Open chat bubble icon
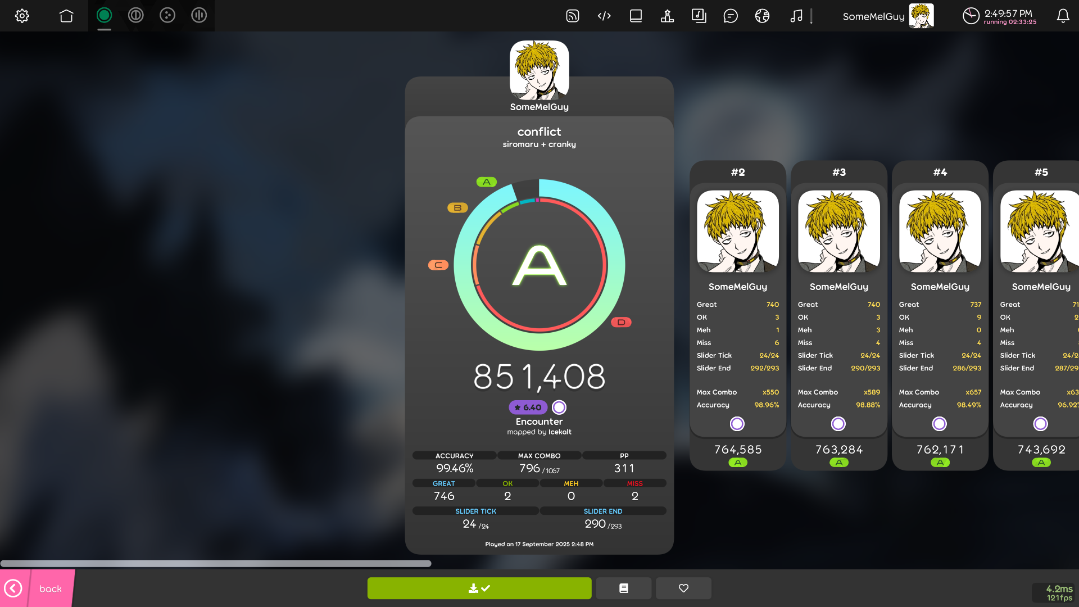 [x=731, y=16]
